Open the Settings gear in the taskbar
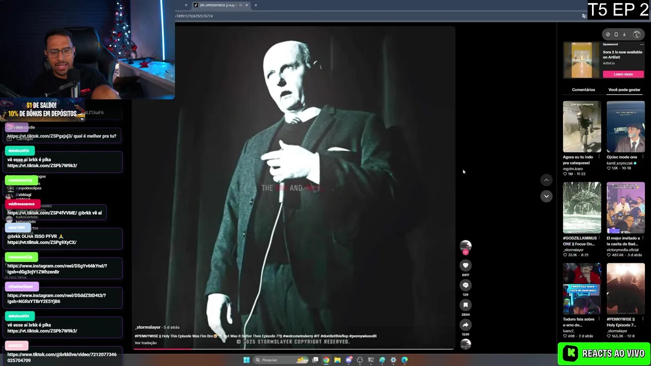Viewport: 651px width, 366px height. click(393, 360)
